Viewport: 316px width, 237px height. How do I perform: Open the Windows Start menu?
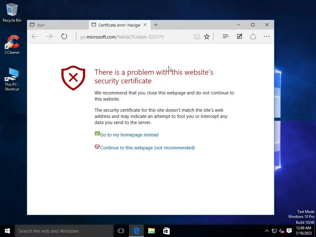tap(7, 231)
